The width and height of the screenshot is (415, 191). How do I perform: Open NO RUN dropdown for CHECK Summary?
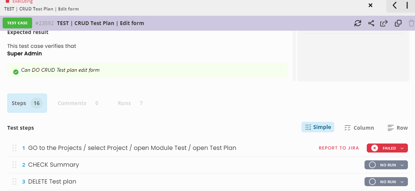click(386, 165)
